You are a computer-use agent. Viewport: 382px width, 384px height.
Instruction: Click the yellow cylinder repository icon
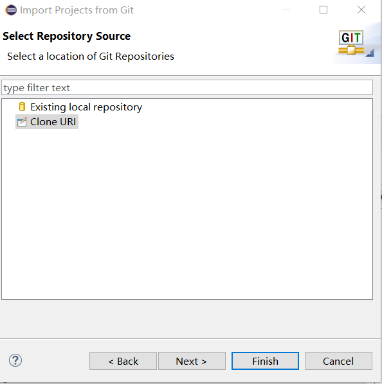click(x=22, y=107)
